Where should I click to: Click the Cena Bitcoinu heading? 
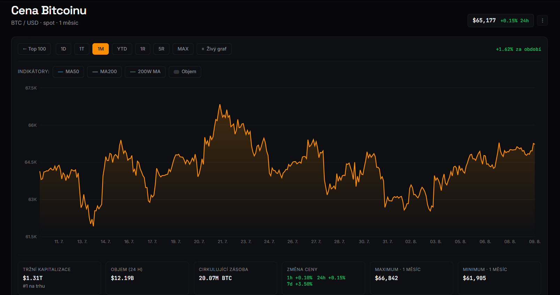pos(49,10)
